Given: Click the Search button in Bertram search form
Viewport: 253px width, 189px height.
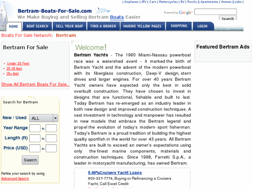Looking at the screenshot, I should 30,160.
